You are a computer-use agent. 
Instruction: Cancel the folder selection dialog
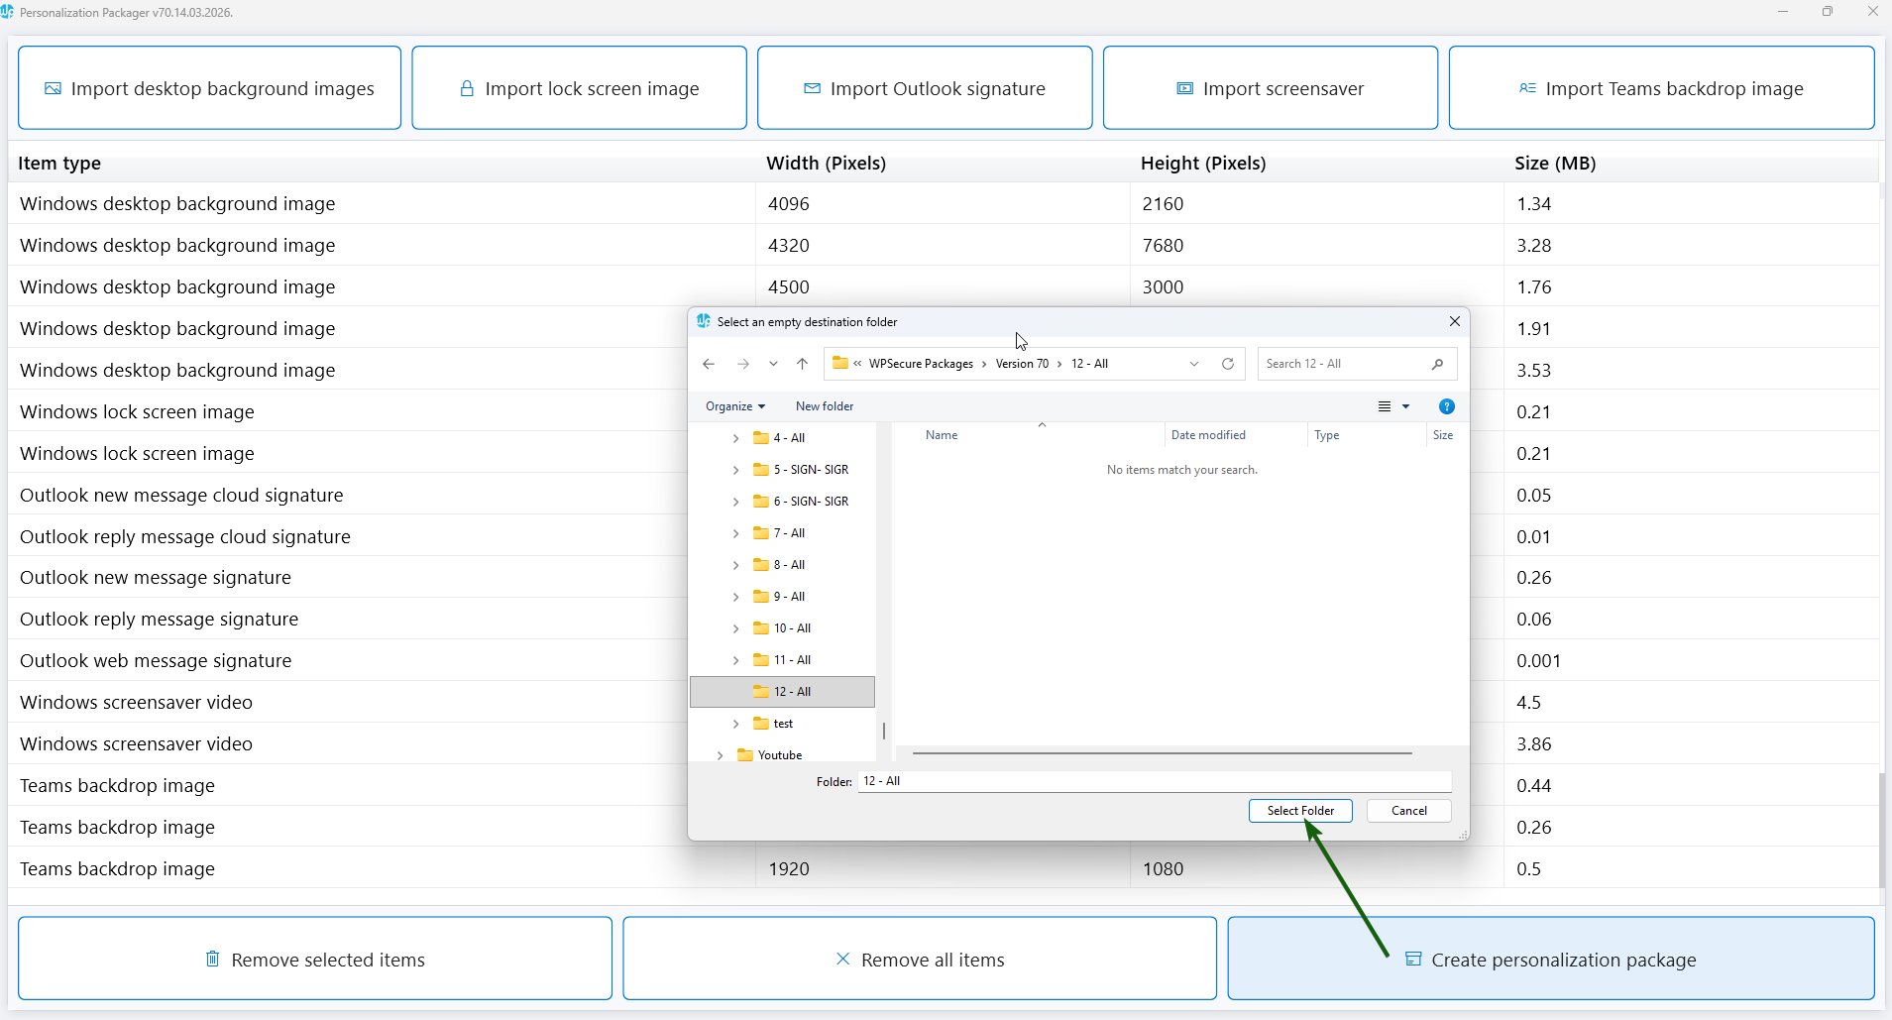click(x=1408, y=811)
